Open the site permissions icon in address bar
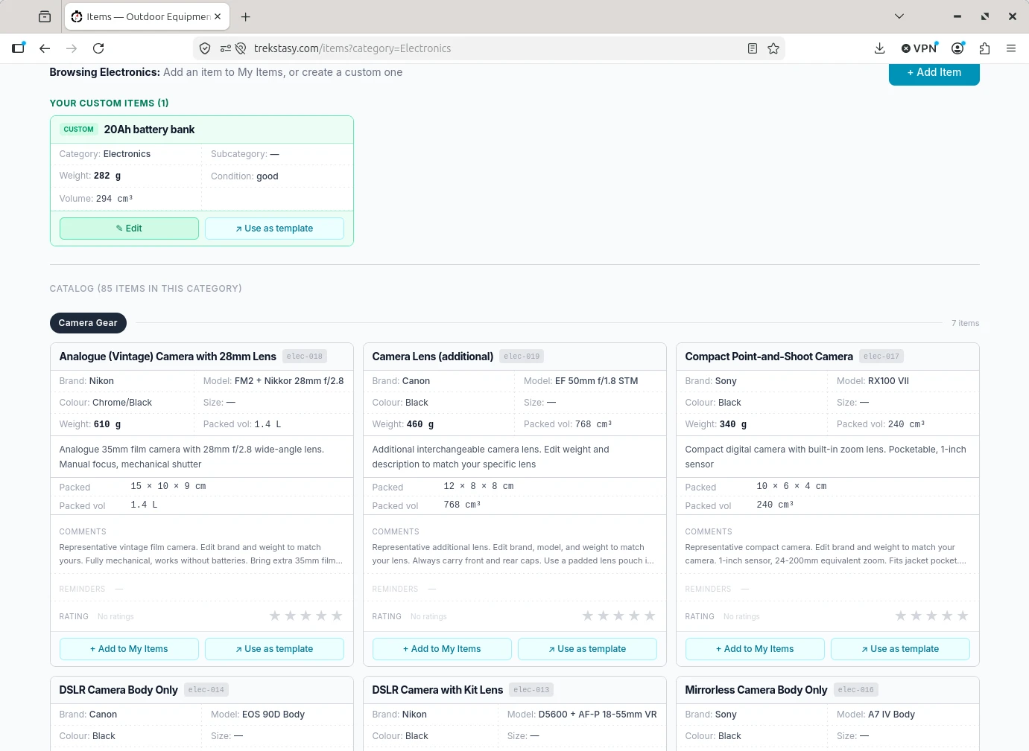This screenshot has width=1029, height=751. 225,48
